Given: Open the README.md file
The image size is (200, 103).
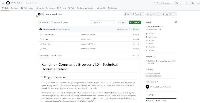Looking at the screenshot, I should point(47,44).
